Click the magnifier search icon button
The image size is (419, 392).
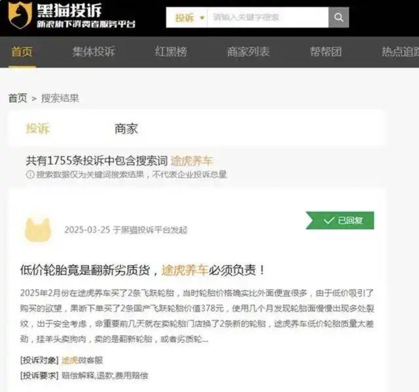(338, 18)
